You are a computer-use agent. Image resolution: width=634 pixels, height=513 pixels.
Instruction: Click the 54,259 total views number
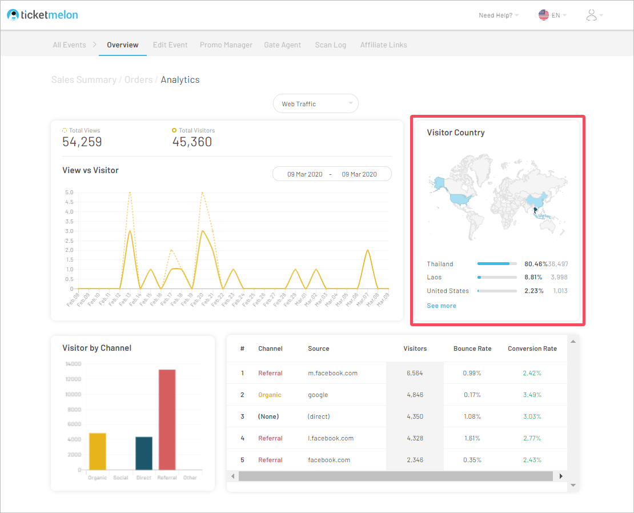click(x=82, y=142)
